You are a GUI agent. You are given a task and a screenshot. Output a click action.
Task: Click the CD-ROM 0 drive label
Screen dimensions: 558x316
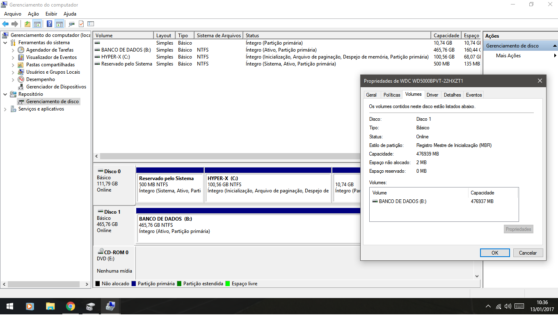tap(114, 262)
